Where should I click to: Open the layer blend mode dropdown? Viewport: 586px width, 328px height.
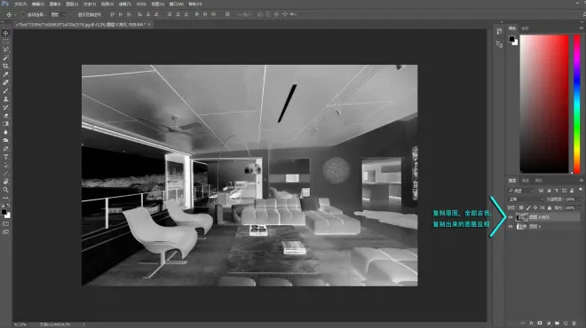[526, 199]
